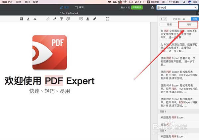Switch to the 编辑 edit mode

79,7
